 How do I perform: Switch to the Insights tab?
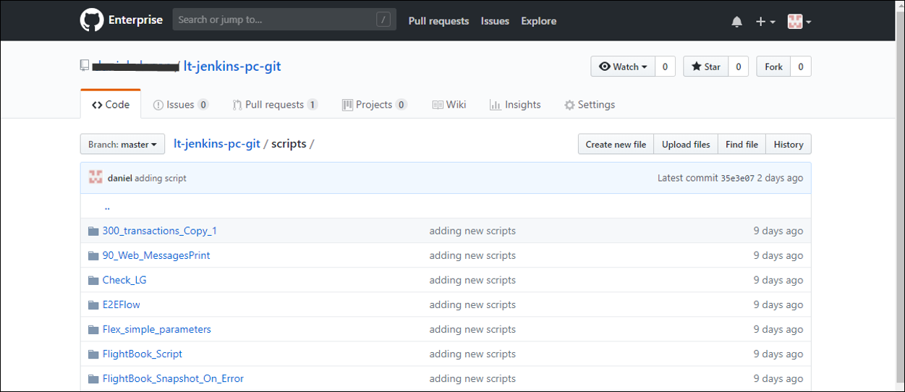pos(515,105)
